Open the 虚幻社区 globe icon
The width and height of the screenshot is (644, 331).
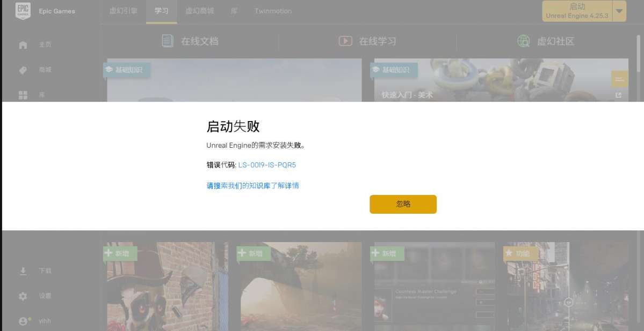click(x=523, y=41)
